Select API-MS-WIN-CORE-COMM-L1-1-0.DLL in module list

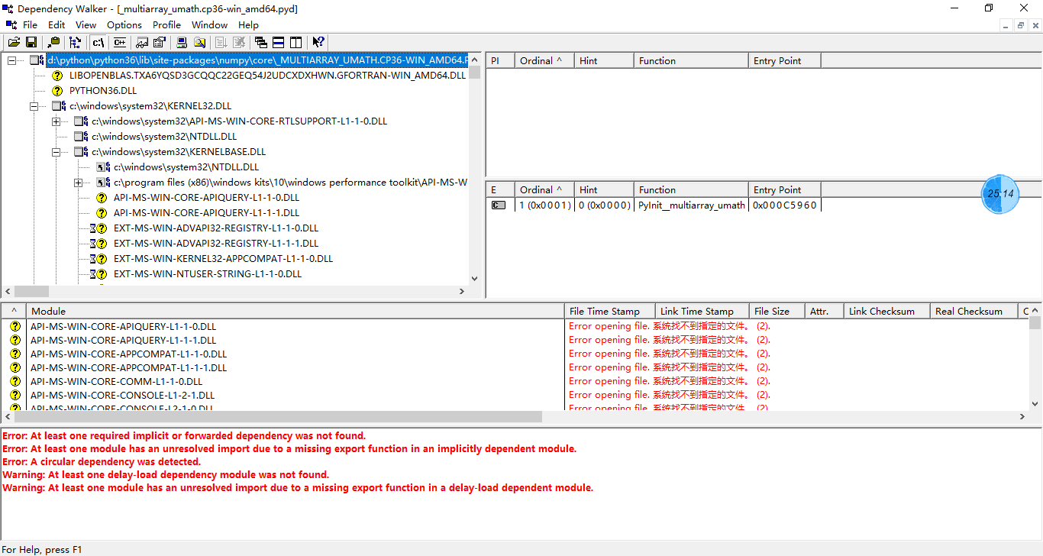click(x=116, y=381)
